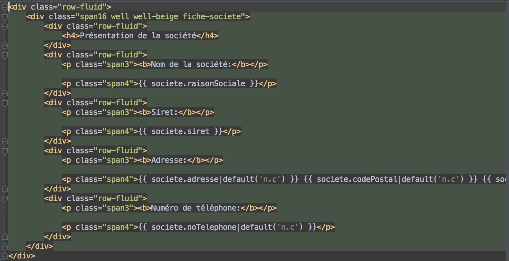Collapse the span16 well-beige div fold marker

tap(5, 17)
